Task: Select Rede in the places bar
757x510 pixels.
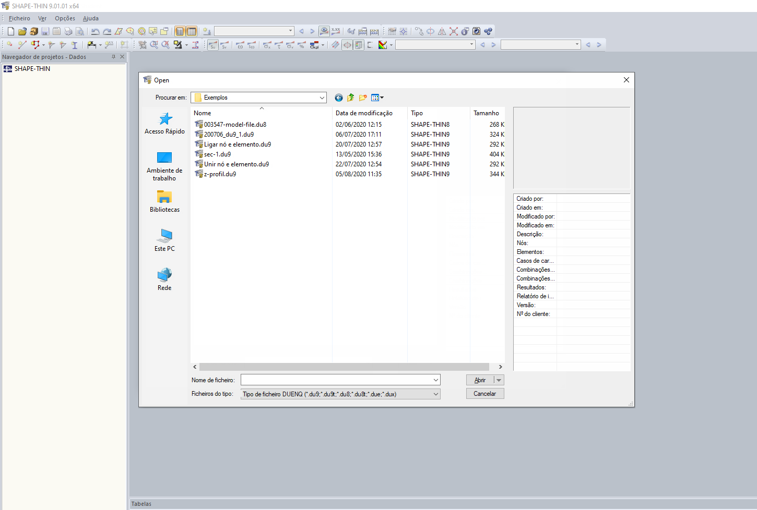Action: [164, 280]
